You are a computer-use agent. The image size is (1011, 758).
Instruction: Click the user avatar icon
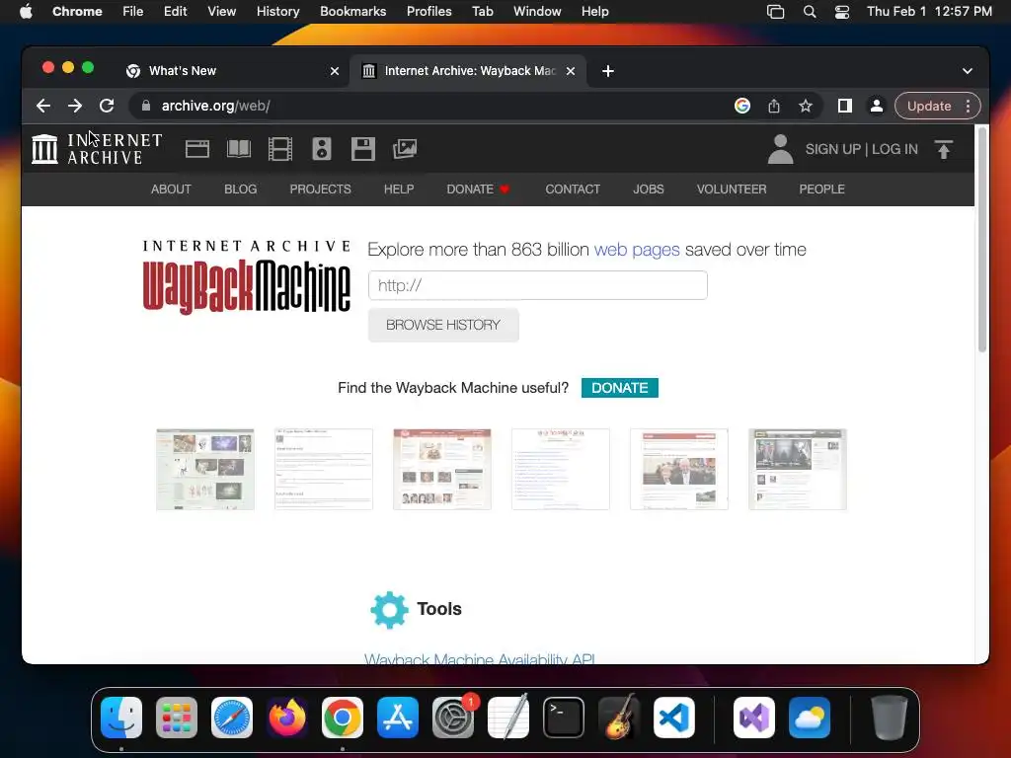point(780,149)
